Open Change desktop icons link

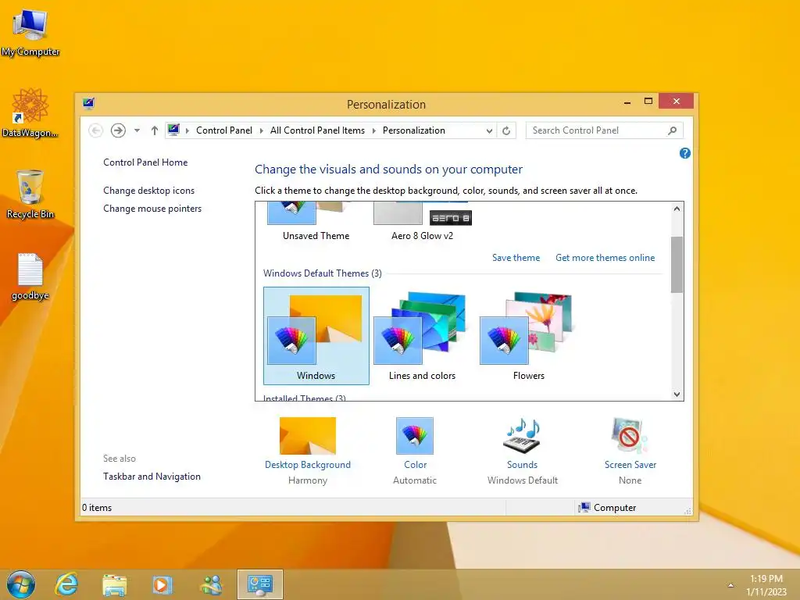[x=148, y=191]
